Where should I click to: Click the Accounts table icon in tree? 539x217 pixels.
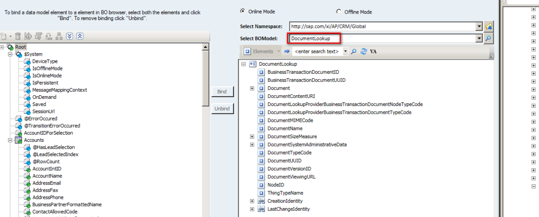pos(19,140)
